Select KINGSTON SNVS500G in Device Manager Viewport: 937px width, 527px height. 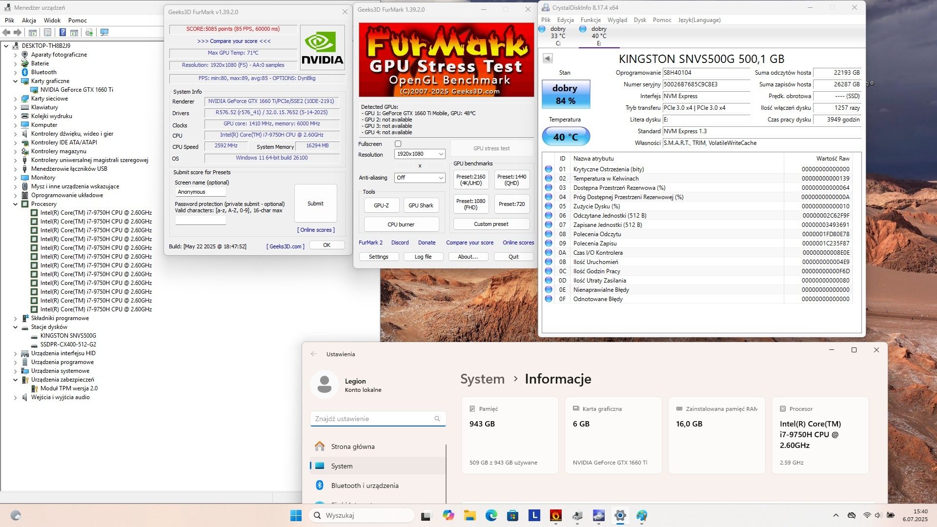(68, 336)
